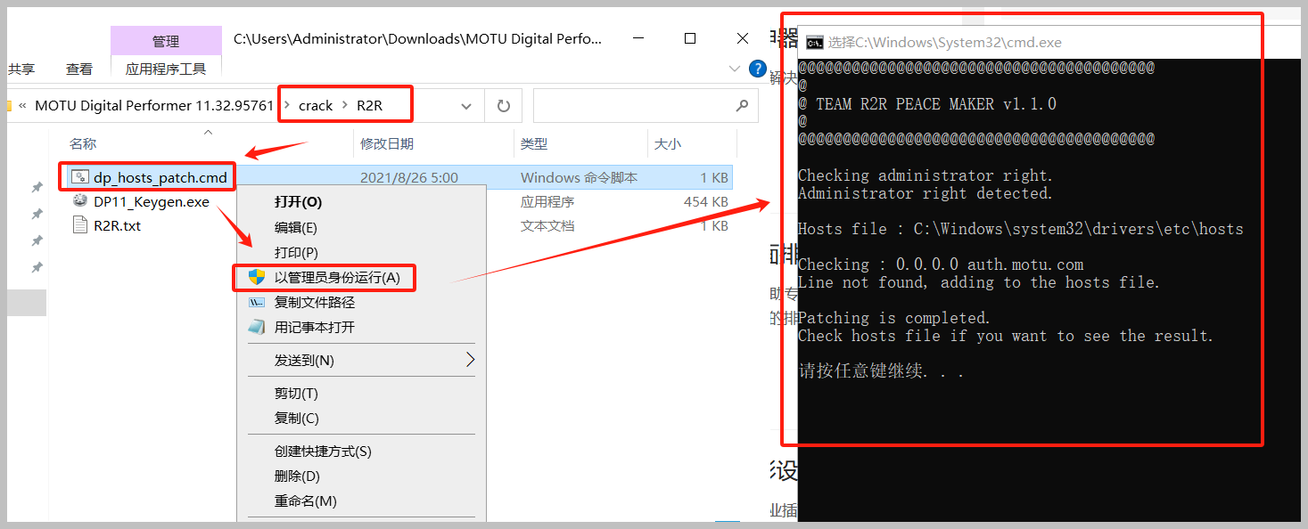
Task: Click the breadcrumb chevron after crack
Action: coord(344,106)
